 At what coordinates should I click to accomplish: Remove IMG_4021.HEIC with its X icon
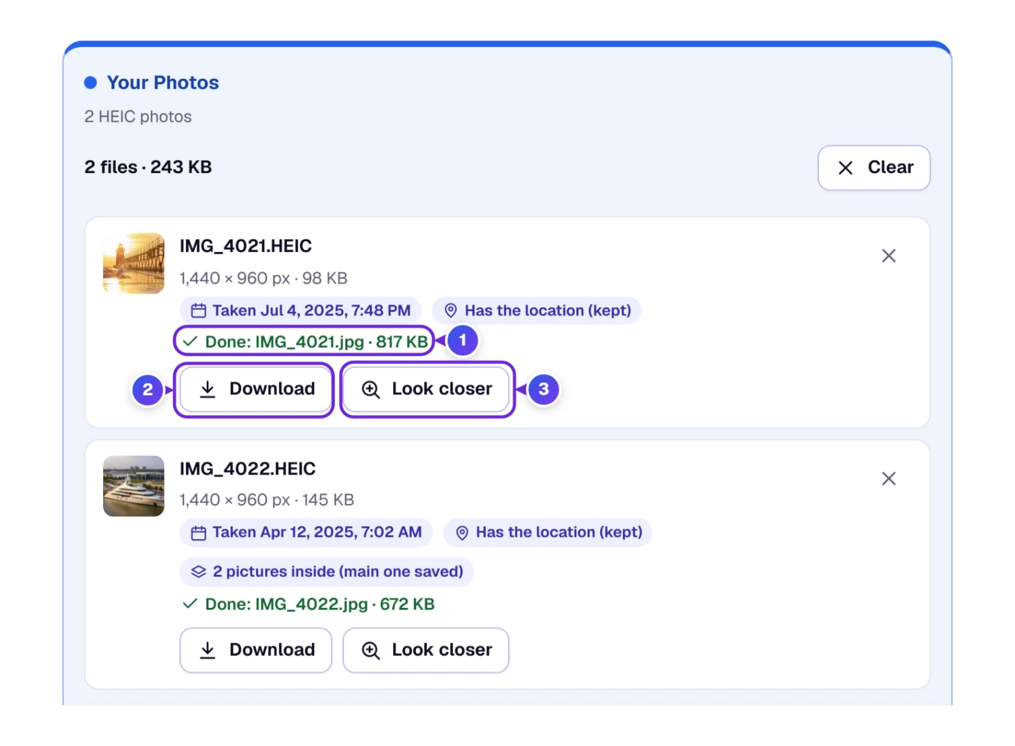tap(888, 256)
